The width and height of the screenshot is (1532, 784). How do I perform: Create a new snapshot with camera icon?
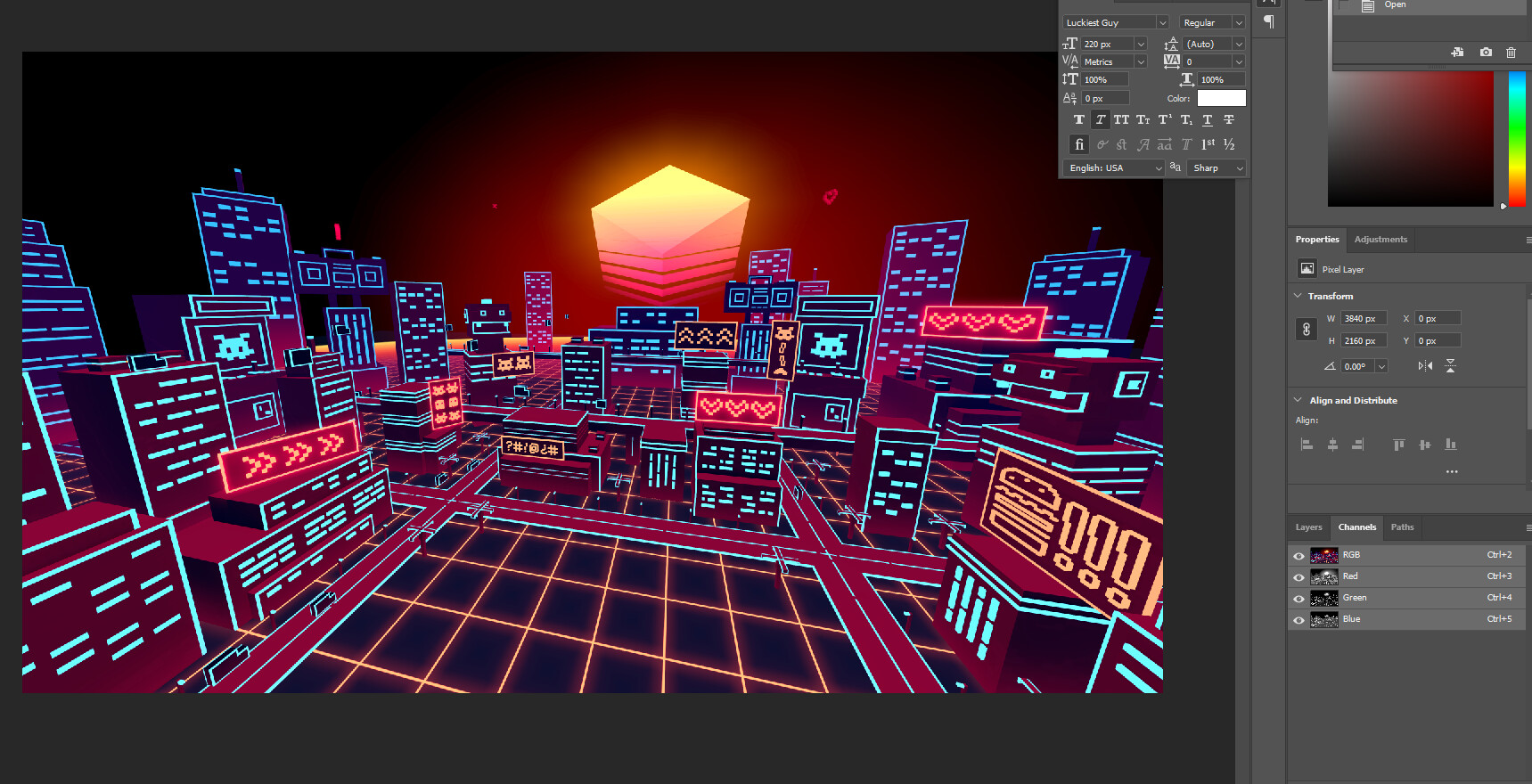(x=1486, y=53)
